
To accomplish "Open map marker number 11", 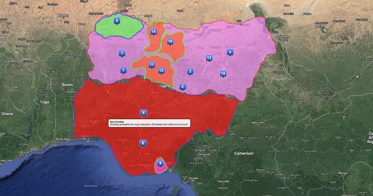I will (x=151, y=65).
